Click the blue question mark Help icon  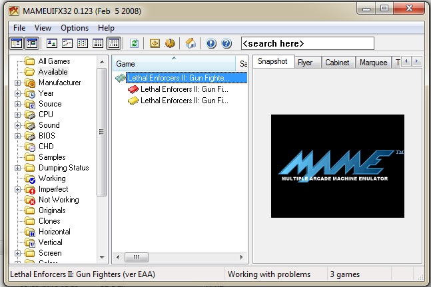(226, 43)
